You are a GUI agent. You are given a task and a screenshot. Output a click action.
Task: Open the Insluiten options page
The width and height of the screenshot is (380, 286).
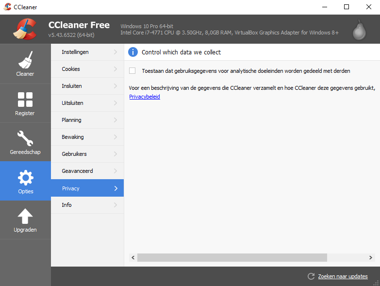coord(72,86)
